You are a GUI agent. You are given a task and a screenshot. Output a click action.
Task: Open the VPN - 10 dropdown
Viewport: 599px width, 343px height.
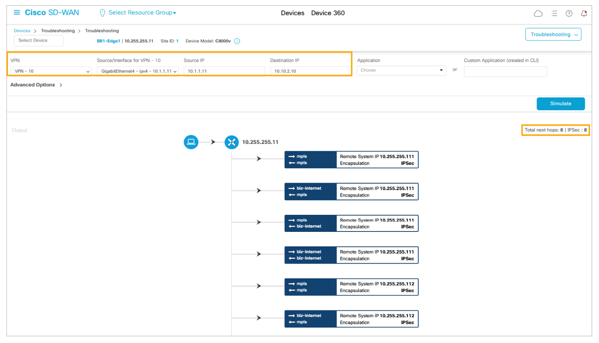coord(51,71)
